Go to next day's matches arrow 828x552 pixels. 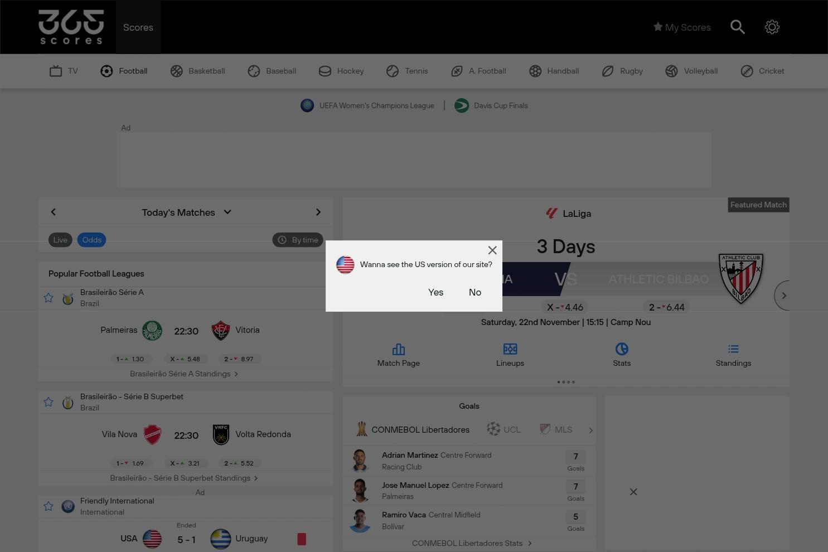click(318, 212)
